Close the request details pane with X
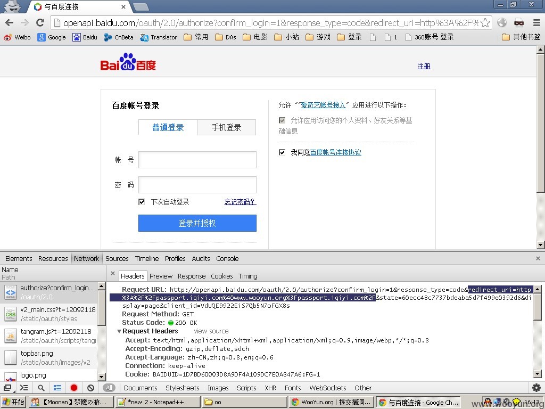This screenshot has height=409, width=545. (113, 274)
